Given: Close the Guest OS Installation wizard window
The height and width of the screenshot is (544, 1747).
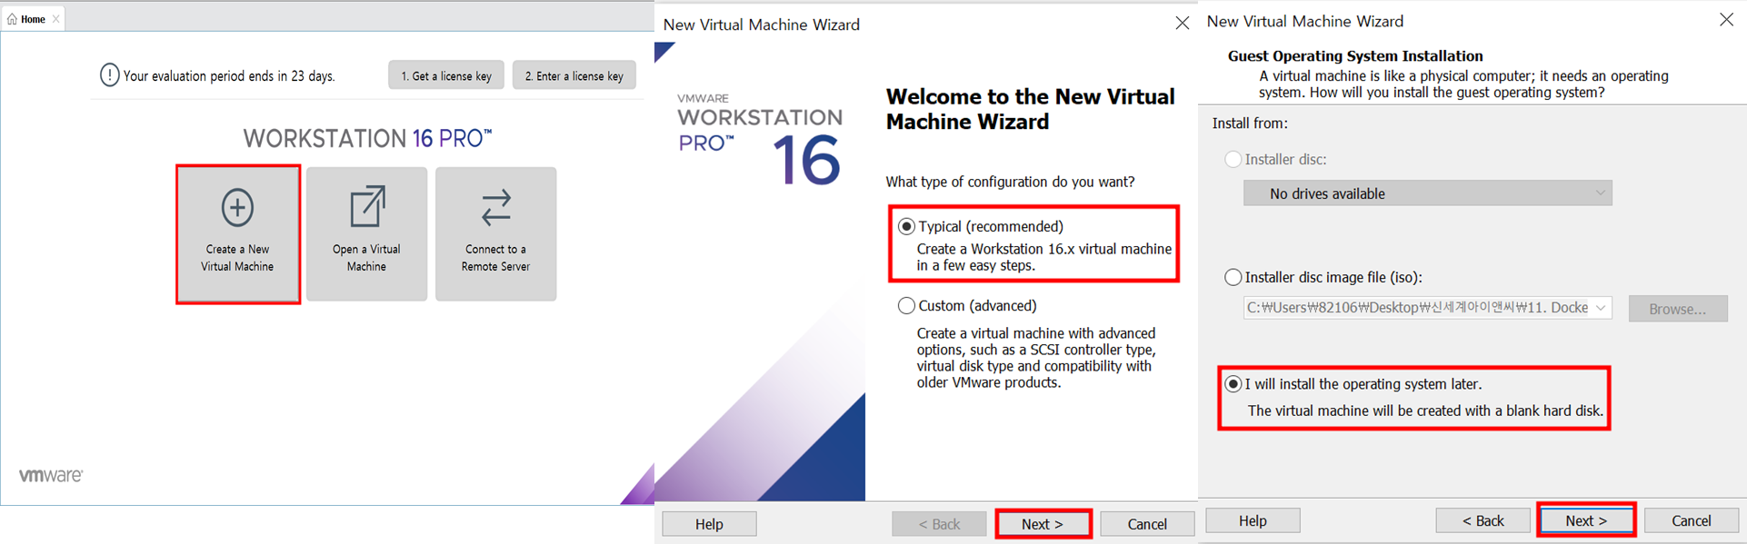Looking at the screenshot, I should click(x=1726, y=20).
